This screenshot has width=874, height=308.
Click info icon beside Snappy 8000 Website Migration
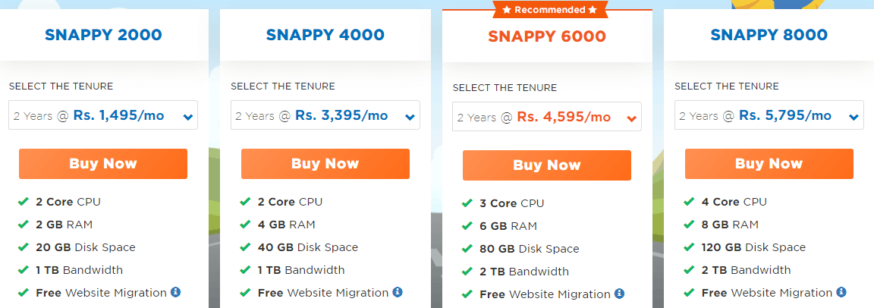841,292
